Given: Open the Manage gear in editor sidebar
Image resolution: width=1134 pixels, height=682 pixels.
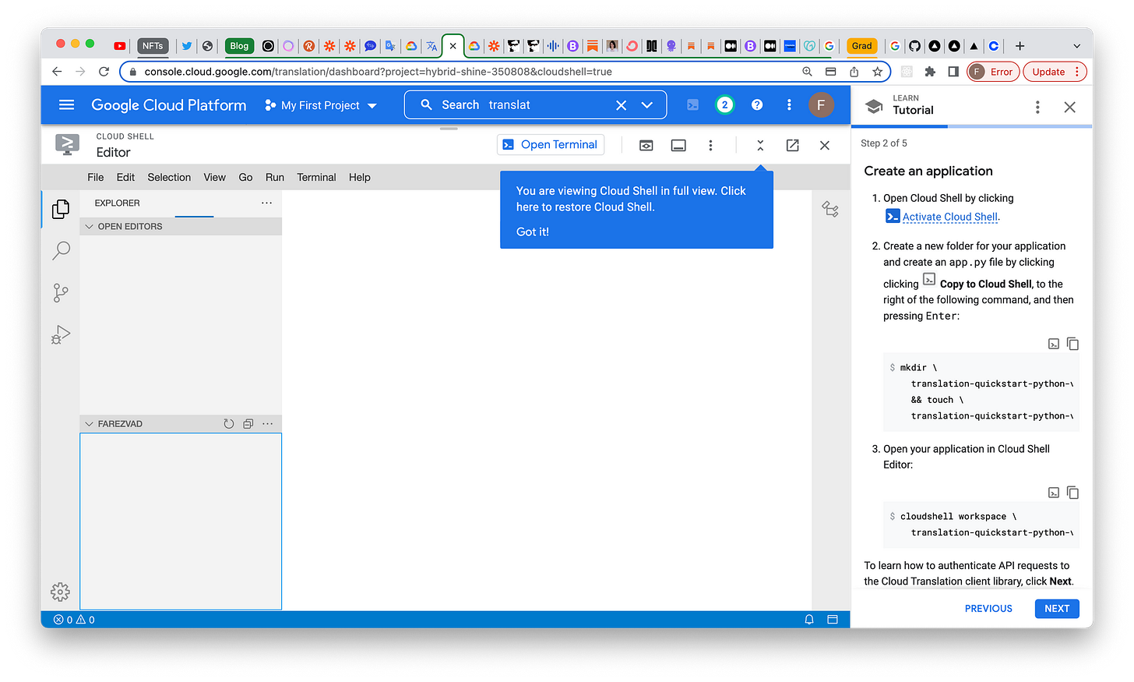Looking at the screenshot, I should pyautogui.click(x=60, y=592).
